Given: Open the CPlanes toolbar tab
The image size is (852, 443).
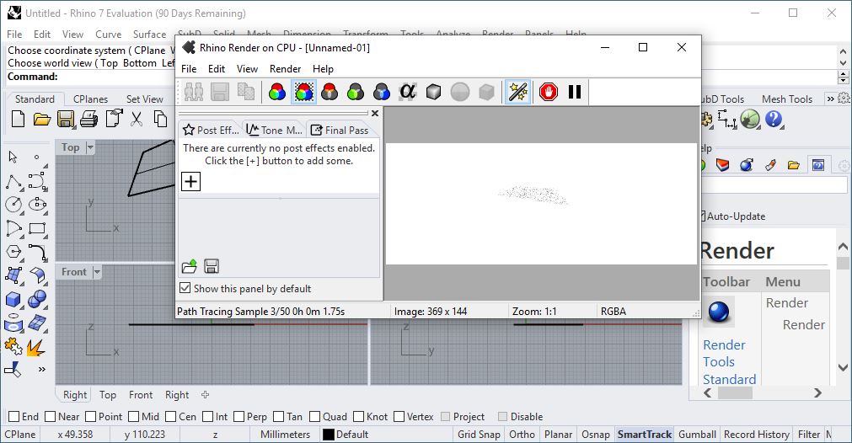Looking at the screenshot, I should (91, 99).
